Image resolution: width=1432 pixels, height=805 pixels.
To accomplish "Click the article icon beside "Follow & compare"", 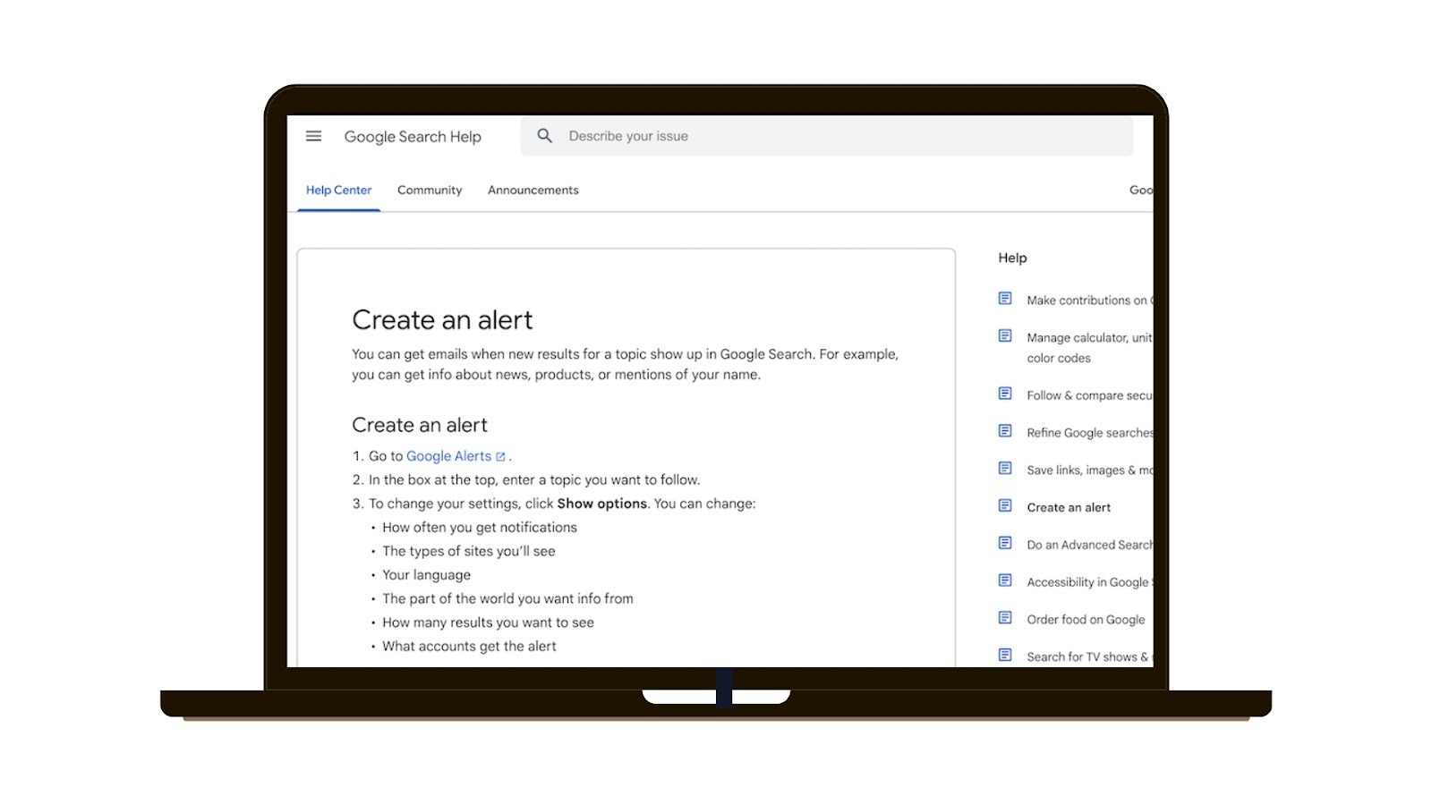I will click(1003, 394).
